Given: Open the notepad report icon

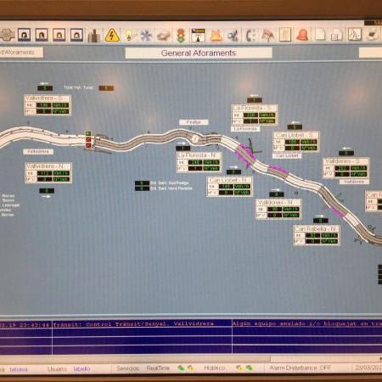Looking at the screenshot, I should [285, 35].
